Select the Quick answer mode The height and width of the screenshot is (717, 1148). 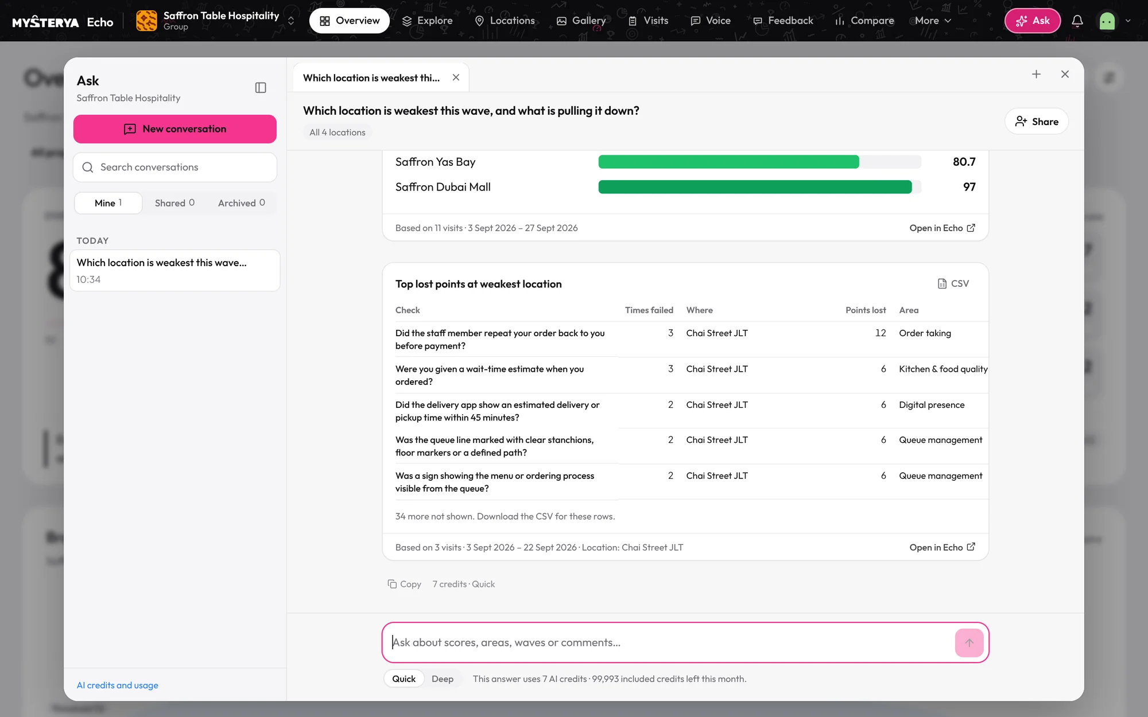pos(404,679)
